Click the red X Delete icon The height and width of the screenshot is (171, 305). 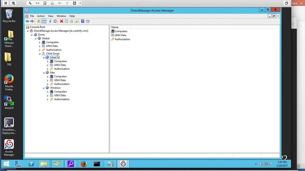[61, 21]
